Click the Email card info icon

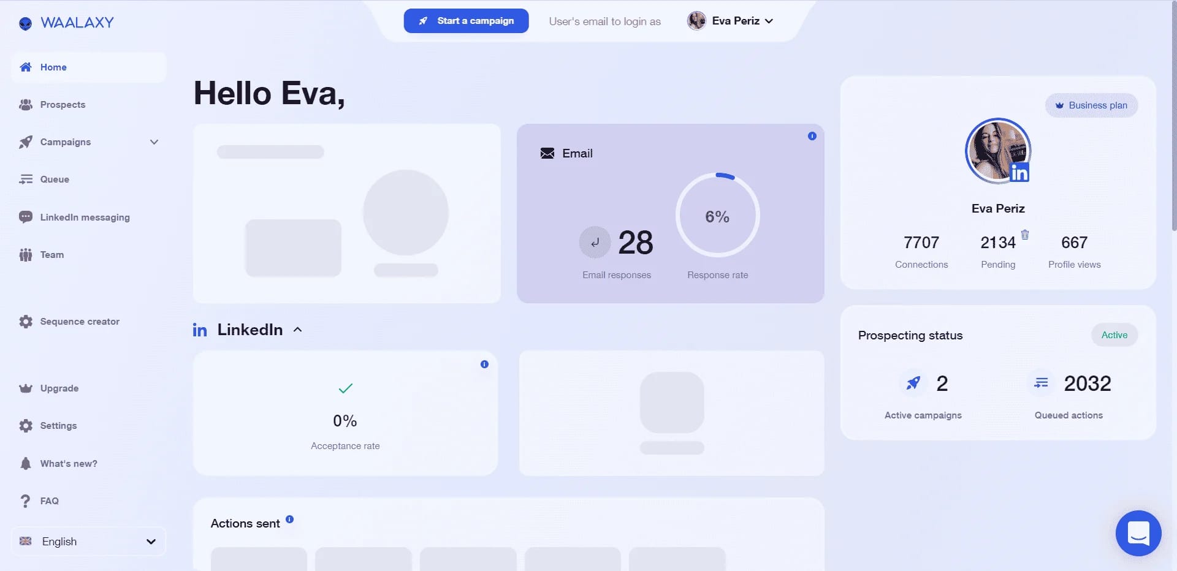pos(812,136)
